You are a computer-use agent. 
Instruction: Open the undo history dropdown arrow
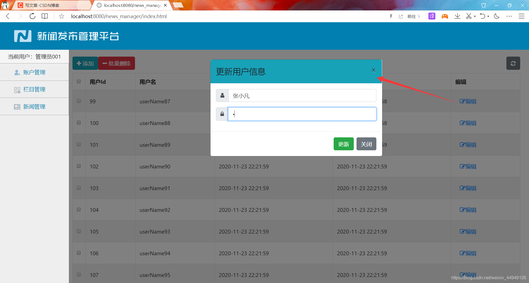click(488, 16)
